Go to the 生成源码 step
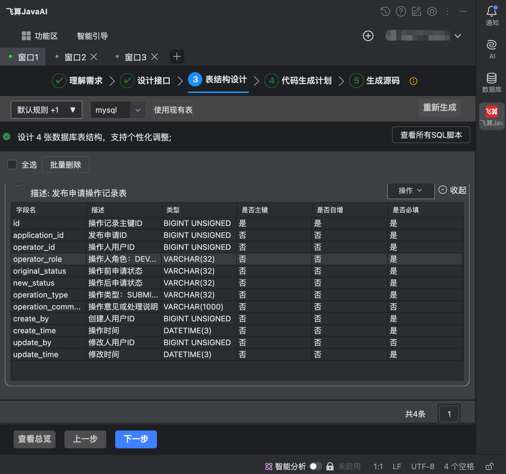Image resolution: width=506 pixels, height=474 pixels. pos(374,81)
